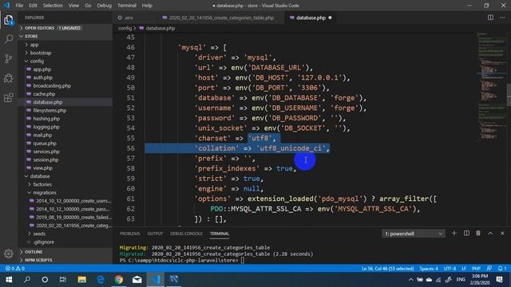Image resolution: width=511 pixels, height=287 pixels.
Task: Click the editor minimap
Action: [x=491, y=86]
